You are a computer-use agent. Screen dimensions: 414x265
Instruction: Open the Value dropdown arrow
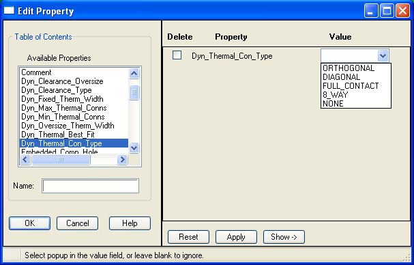coord(383,56)
